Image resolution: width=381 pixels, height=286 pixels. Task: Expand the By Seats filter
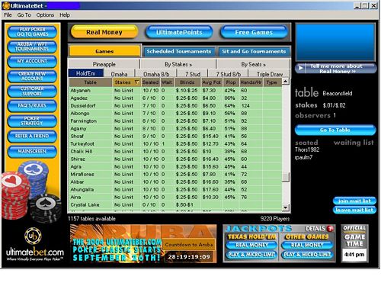[x=253, y=64]
